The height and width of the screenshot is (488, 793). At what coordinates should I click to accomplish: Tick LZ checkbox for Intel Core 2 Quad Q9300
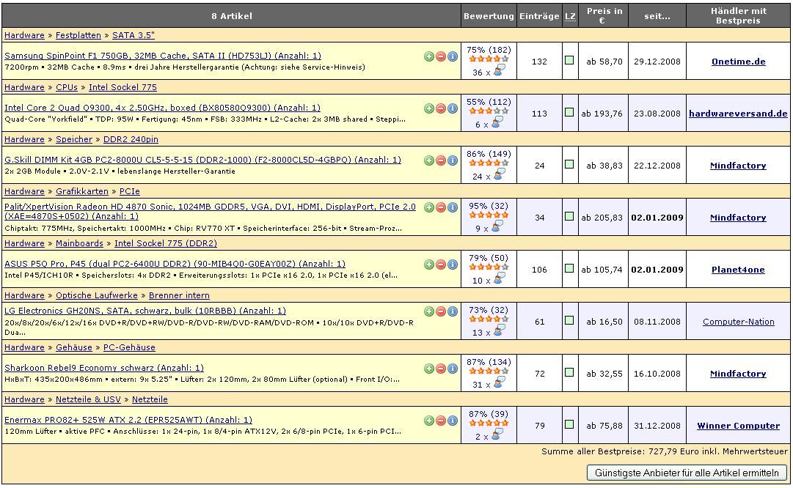[569, 112]
